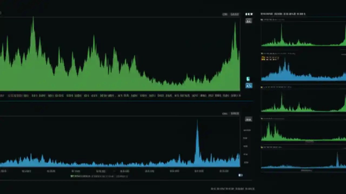Select the sidebar dashboard title at the top right
The width and height of the screenshot is (346, 194).
click(283, 14)
